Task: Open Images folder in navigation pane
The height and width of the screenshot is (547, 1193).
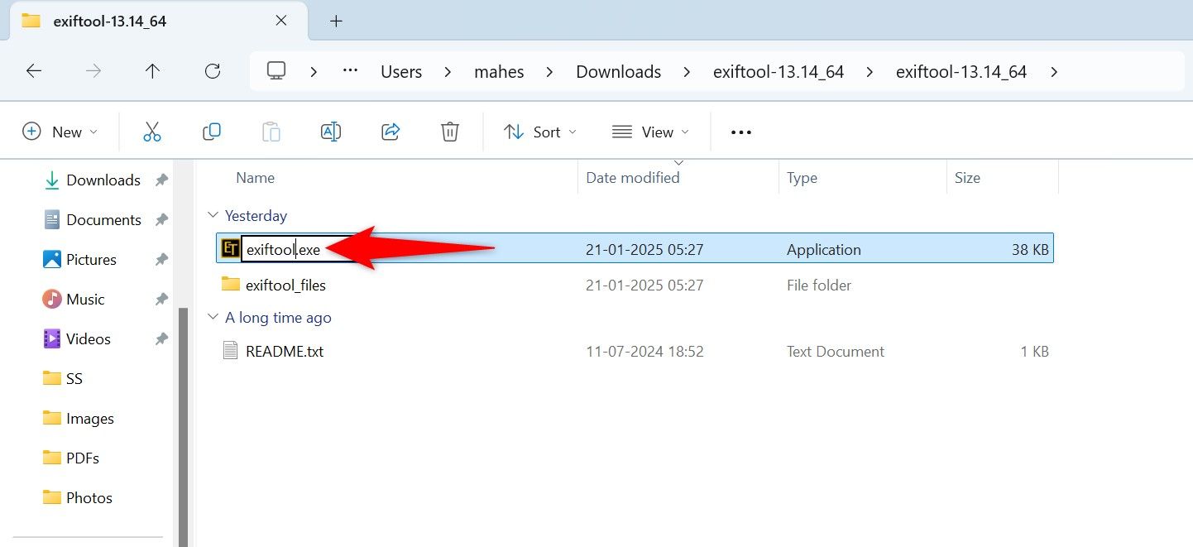Action: pos(90,418)
